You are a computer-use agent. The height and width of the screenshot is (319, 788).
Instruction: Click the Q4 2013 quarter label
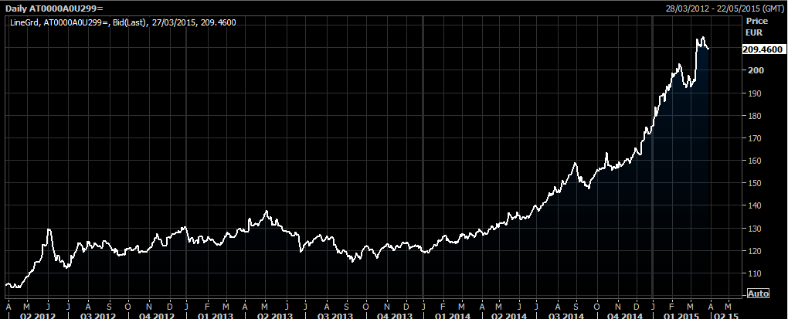(393, 315)
